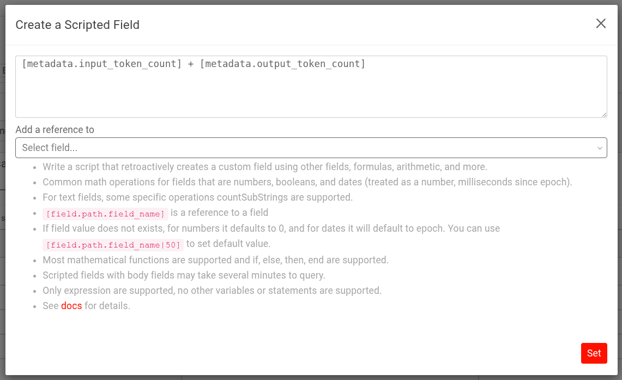
Task: Click the chevron icon on the field selector
Action: [600, 148]
